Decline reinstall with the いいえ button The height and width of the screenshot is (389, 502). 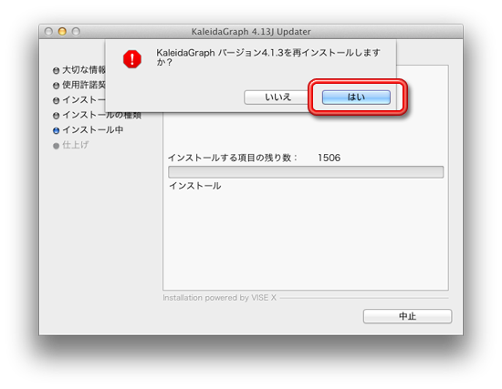[277, 97]
